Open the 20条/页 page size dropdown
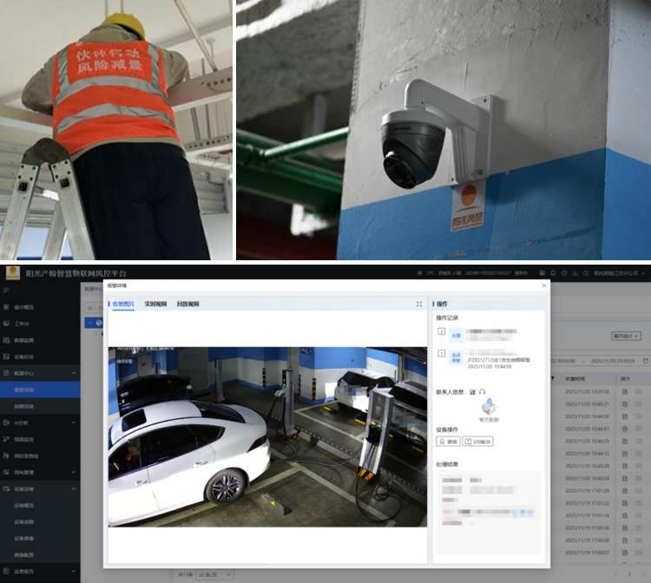The height and width of the screenshot is (583, 651). (x=207, y=574)
